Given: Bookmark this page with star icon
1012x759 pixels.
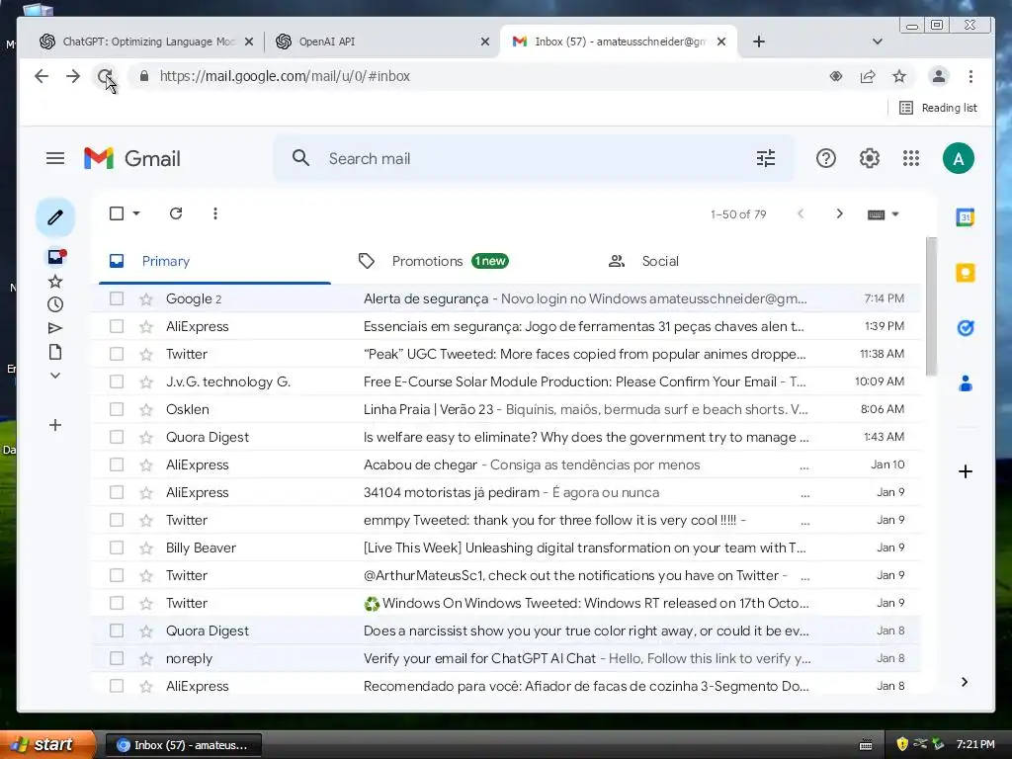Looking at the screenshot, I should tap(899, 76).
